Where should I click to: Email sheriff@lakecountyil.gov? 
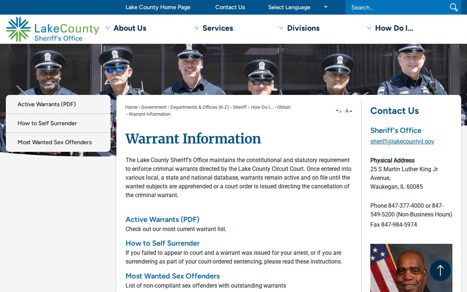pyautogui.click(x=402, y=142)
